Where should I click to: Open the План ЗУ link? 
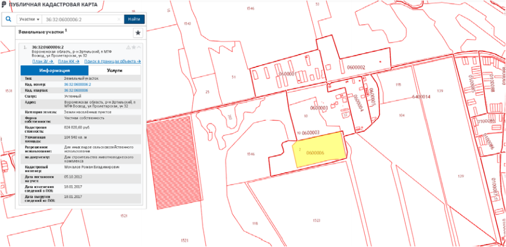click(x=43, y=61)
